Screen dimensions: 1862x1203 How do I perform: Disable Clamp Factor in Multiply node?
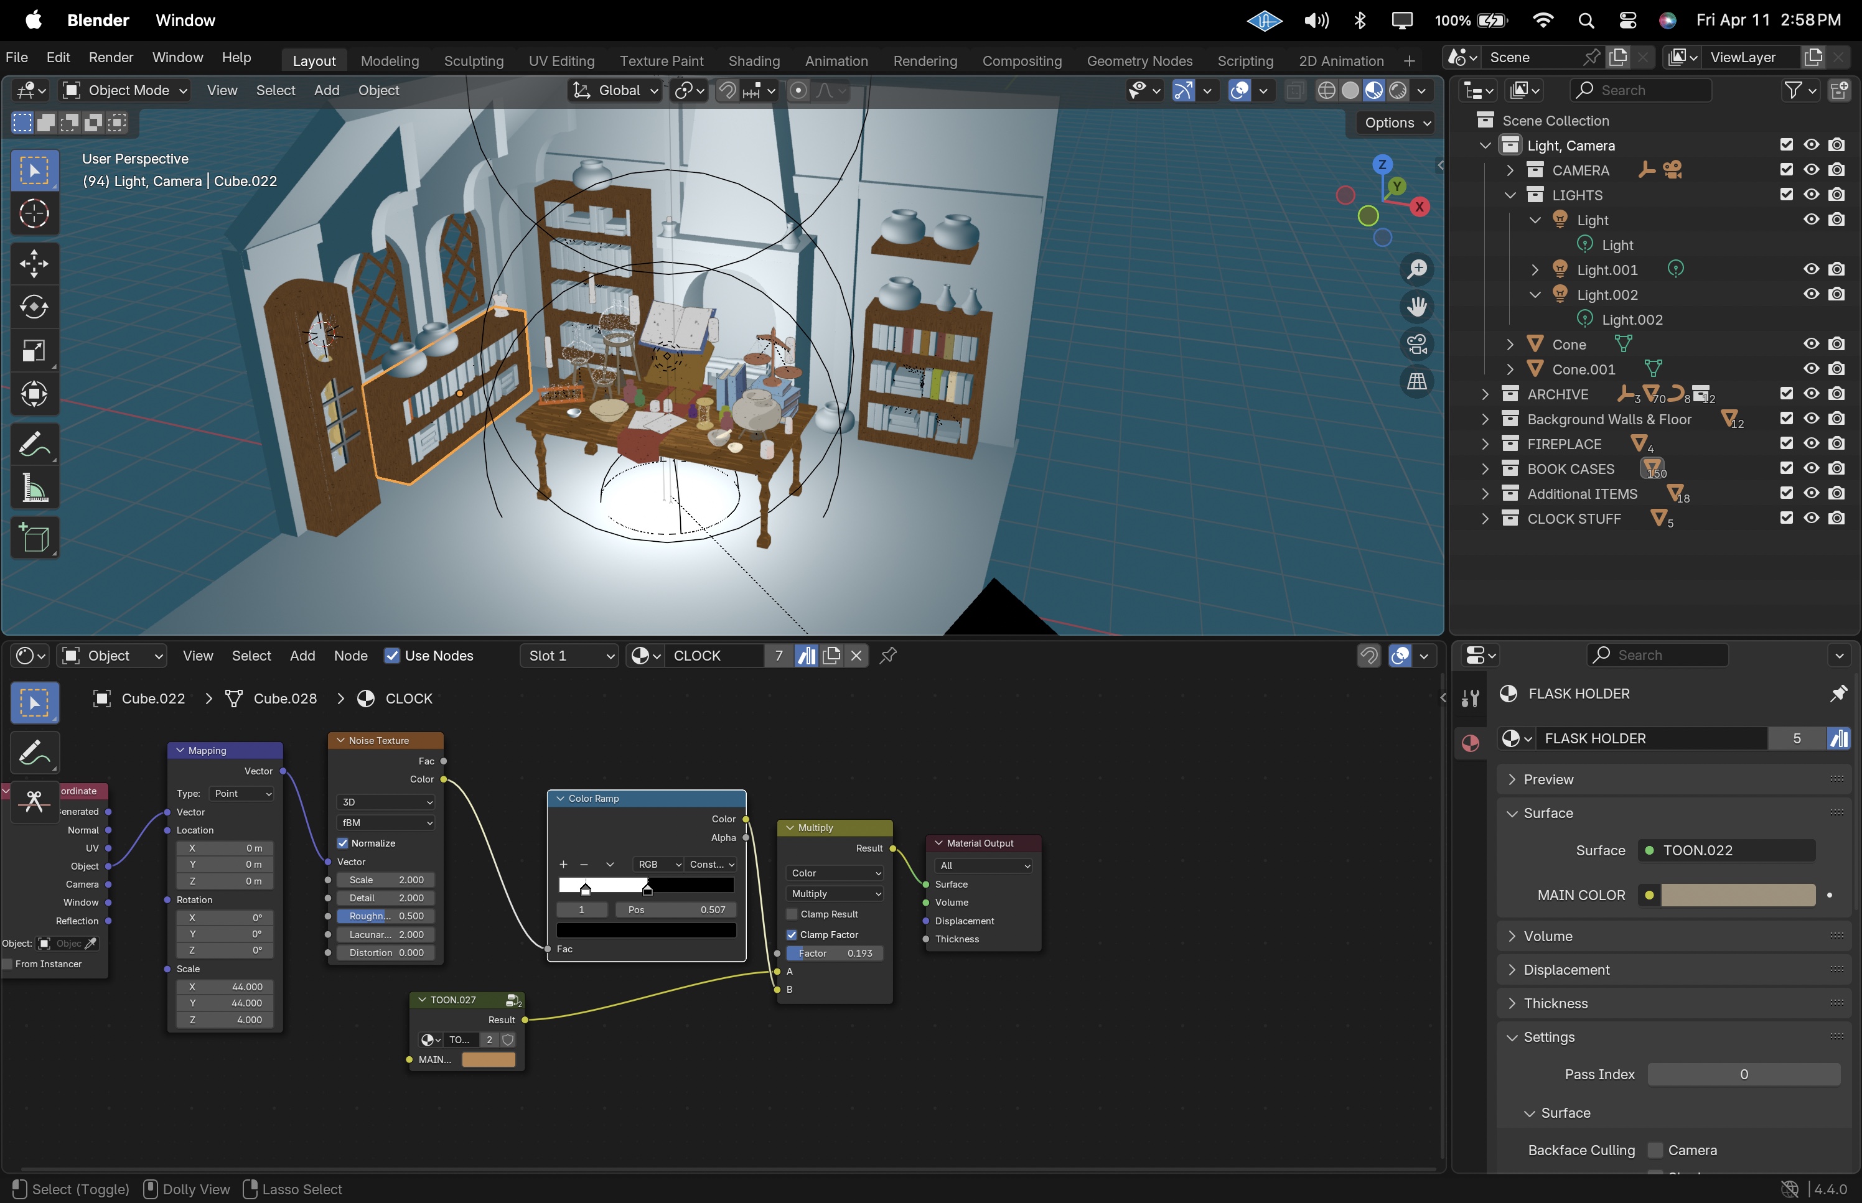point(792,934)
